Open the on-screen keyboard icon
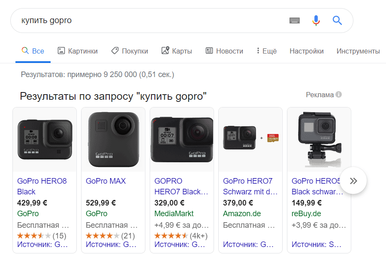Screen dimensions: 386x265 coord(295,21)
